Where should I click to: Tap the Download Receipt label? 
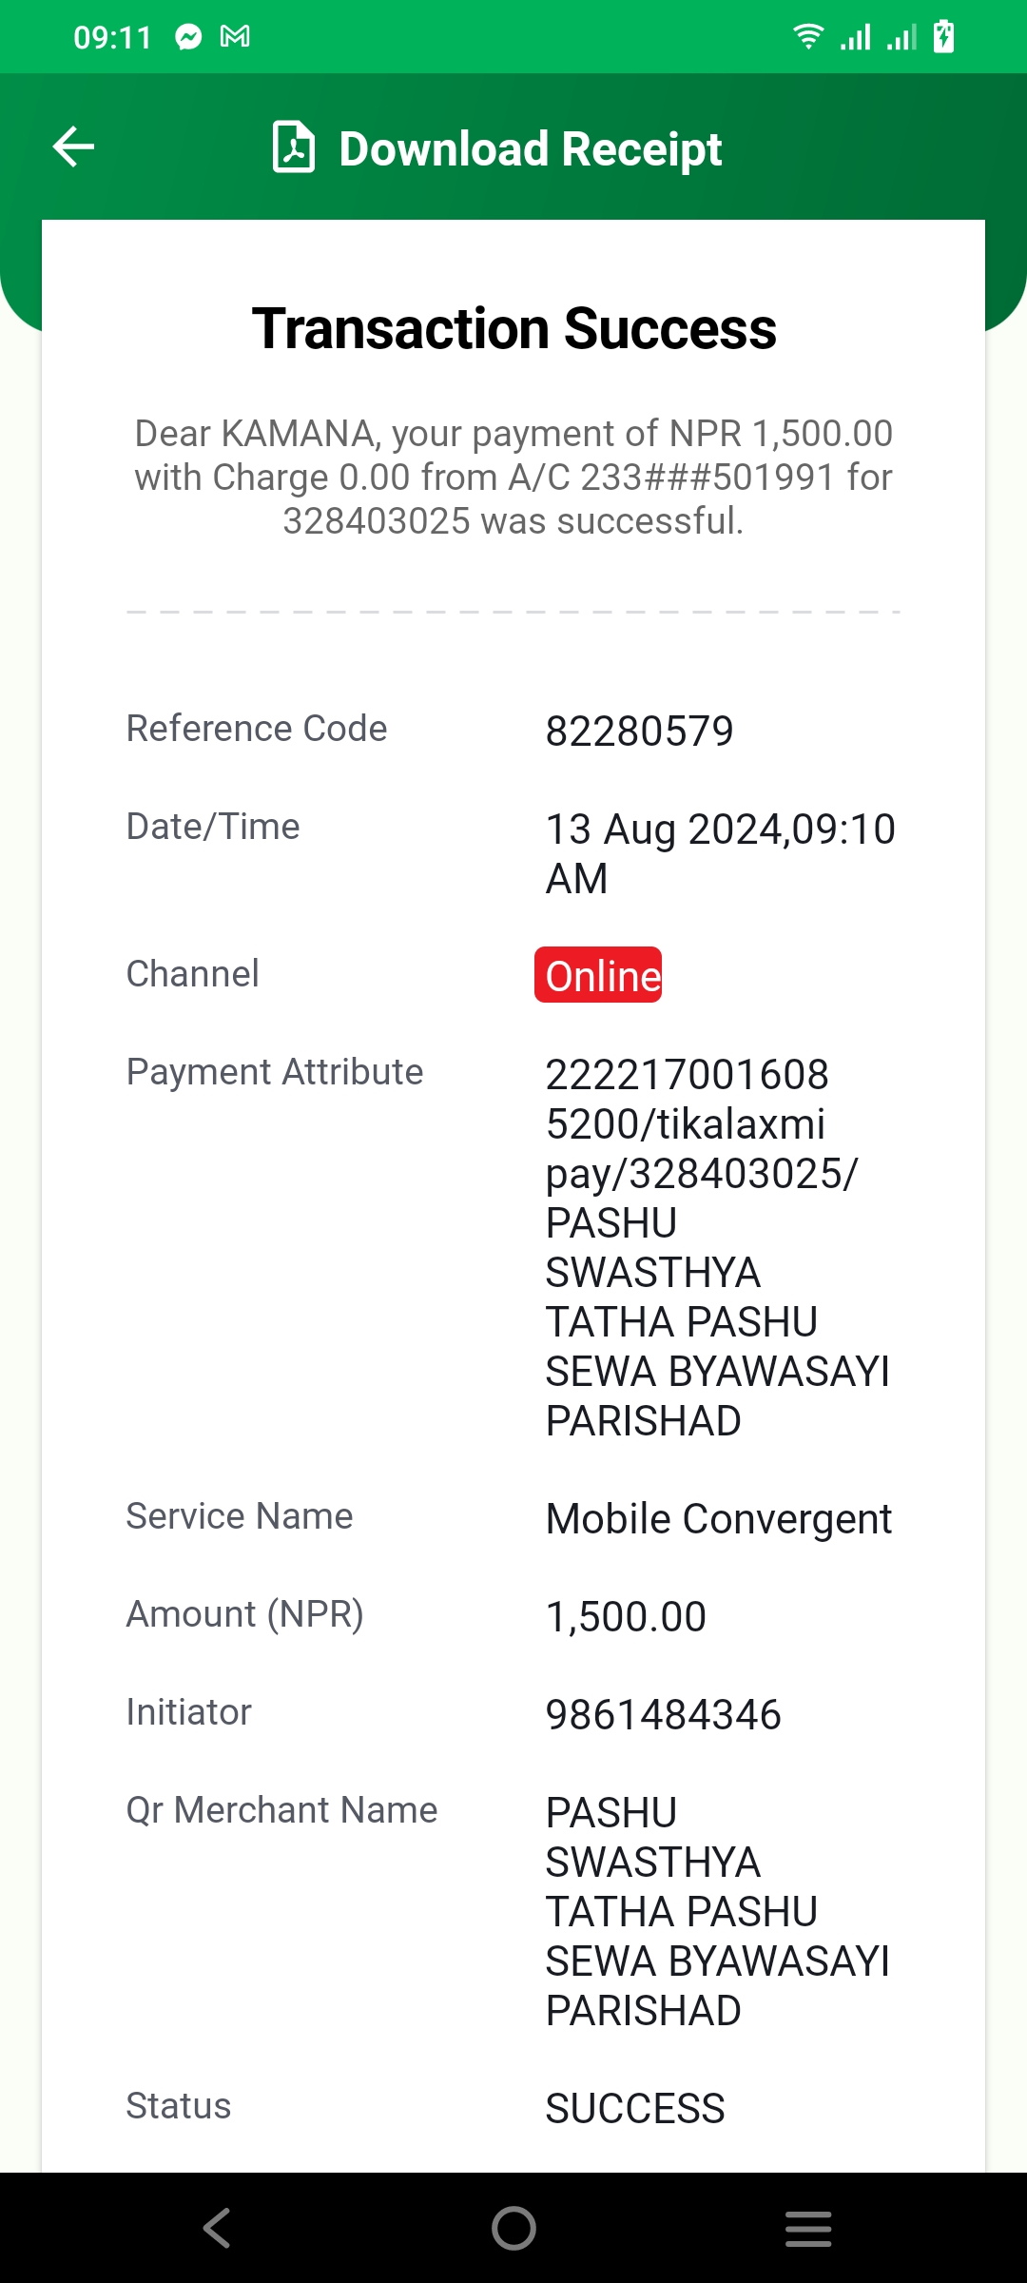[x=531, y=149]
